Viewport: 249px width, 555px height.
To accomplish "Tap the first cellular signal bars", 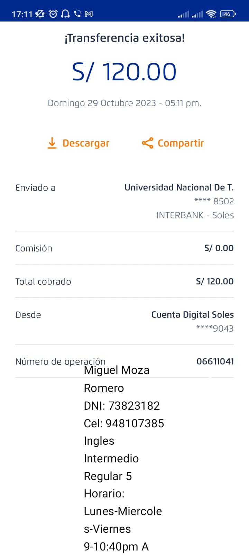I will (x=184, y=14).
